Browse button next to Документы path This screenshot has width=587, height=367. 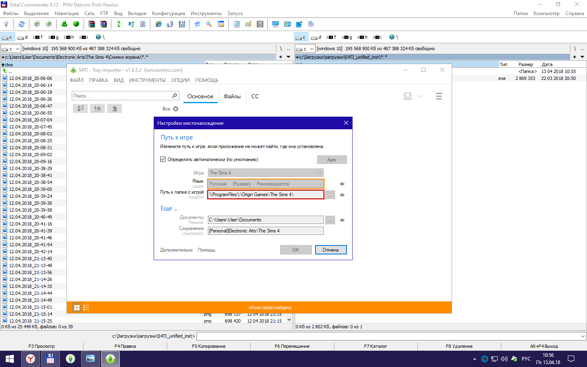pyautogui.click(x=330, y=220)
